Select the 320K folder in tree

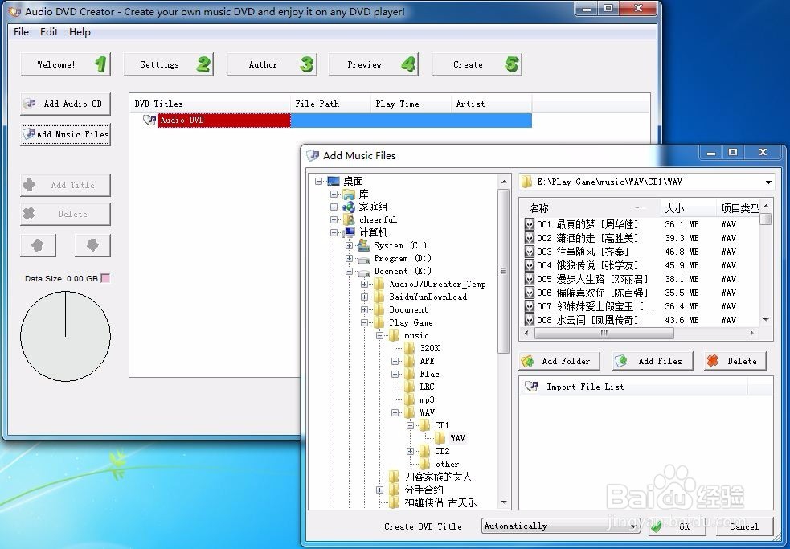coord(430,348)
